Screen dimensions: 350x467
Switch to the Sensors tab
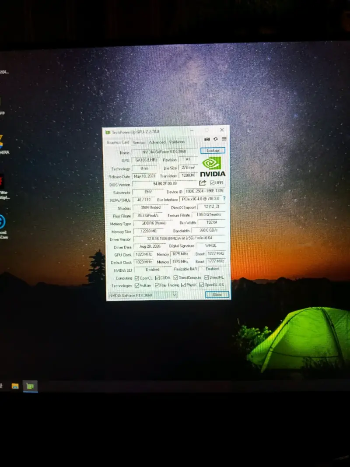[139, 142]
